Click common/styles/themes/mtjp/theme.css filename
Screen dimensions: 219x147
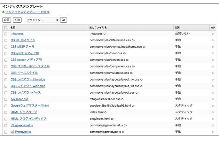tap(116, 47)
